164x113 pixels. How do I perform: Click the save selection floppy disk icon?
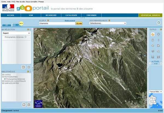tap(23, 67)
